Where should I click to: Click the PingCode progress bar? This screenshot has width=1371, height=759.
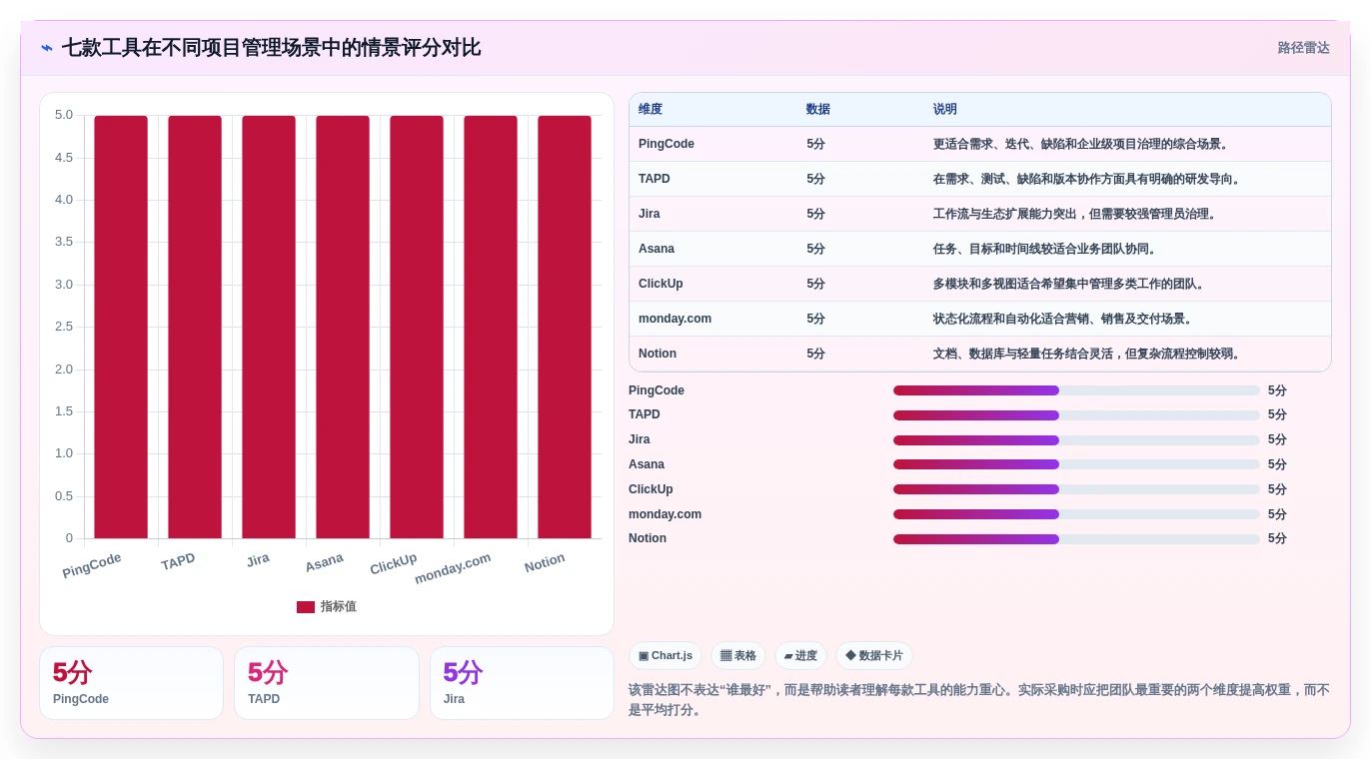(x=1076, y=390)
